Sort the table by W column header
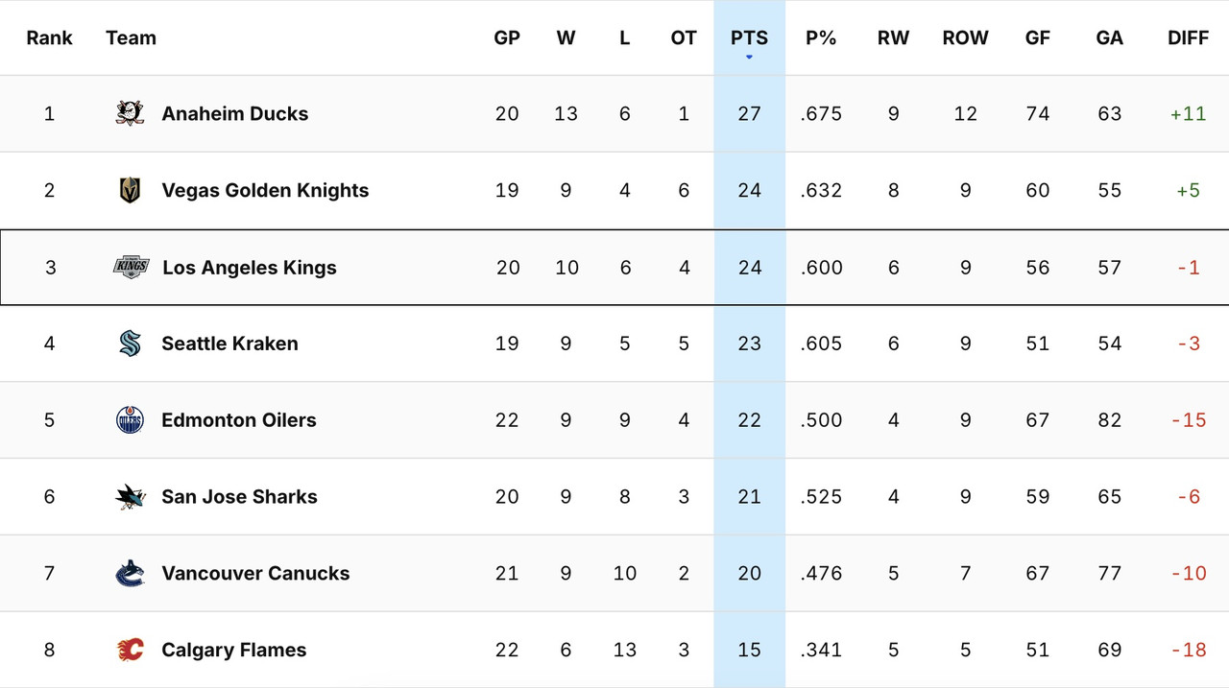The width and height of the screenshot is (1229, 688). pyautogui.click(x=566, y=37)
